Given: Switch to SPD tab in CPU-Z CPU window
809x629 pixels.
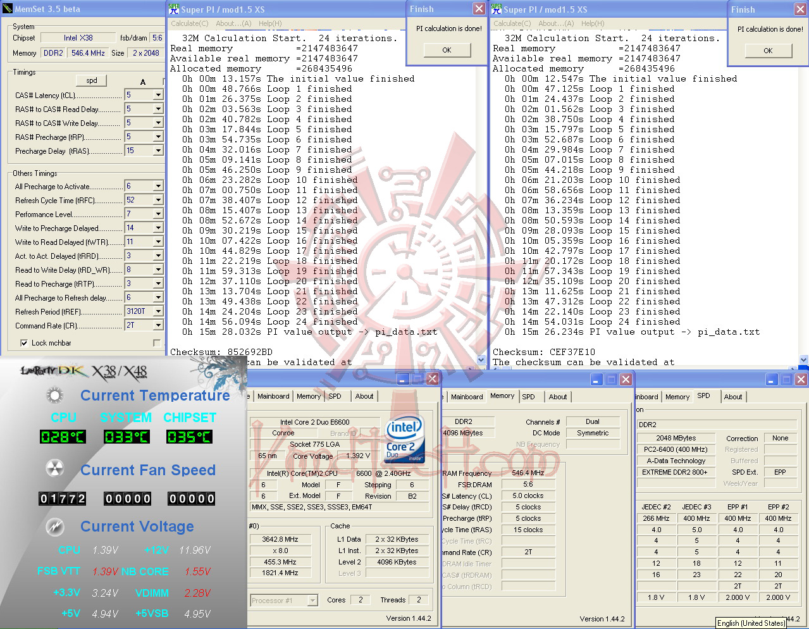Looking at the screenshot, I should pyautogui.click(x=335, y=396).
